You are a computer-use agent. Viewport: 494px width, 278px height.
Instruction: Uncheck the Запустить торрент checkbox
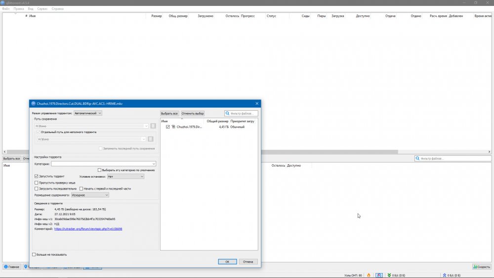tap(37, 176)
